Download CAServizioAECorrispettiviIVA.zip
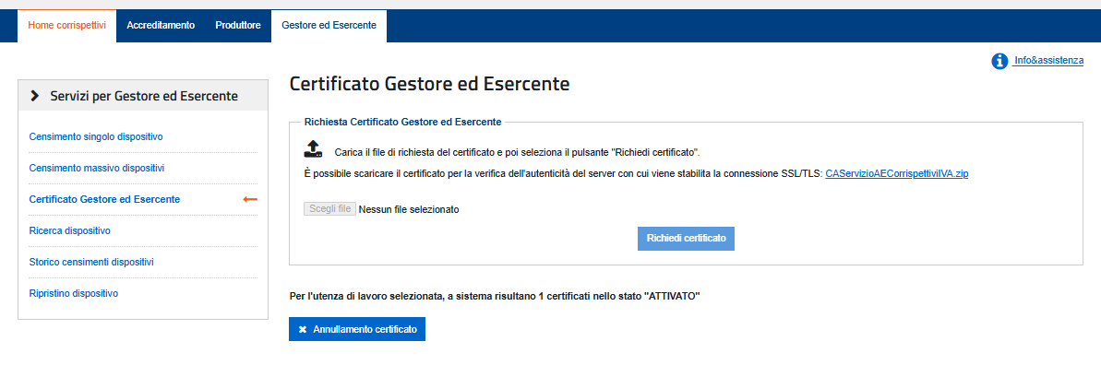This screenshot has width=1101, height=365. (897, 172)
